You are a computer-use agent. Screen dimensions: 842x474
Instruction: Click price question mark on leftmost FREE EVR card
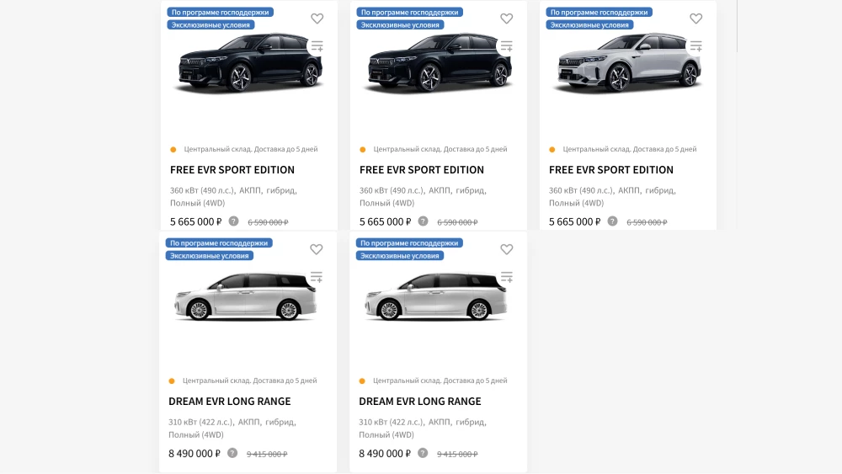(233, 221)
